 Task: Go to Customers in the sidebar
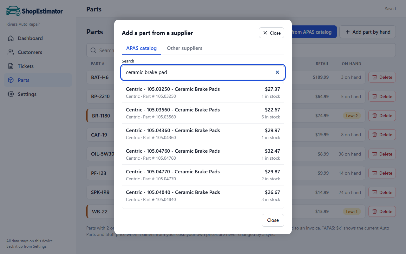click(x=38, y=52)
